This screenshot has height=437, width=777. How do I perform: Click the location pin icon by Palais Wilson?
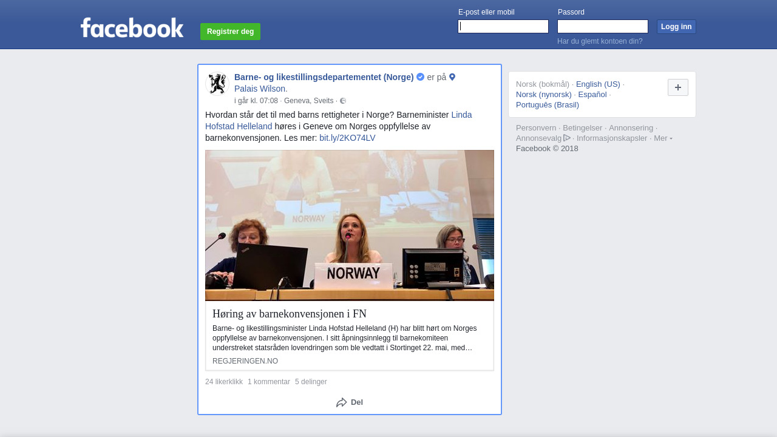pyautogui.click(x=452, y=77)
